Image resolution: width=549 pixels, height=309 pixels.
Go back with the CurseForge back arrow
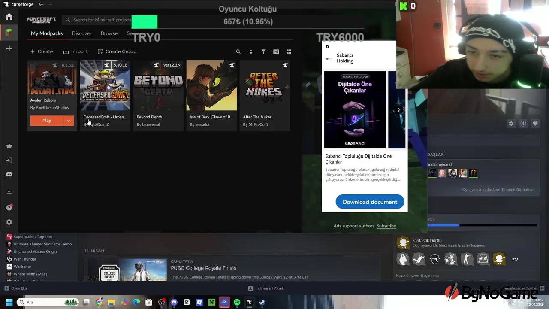(41, 4)
